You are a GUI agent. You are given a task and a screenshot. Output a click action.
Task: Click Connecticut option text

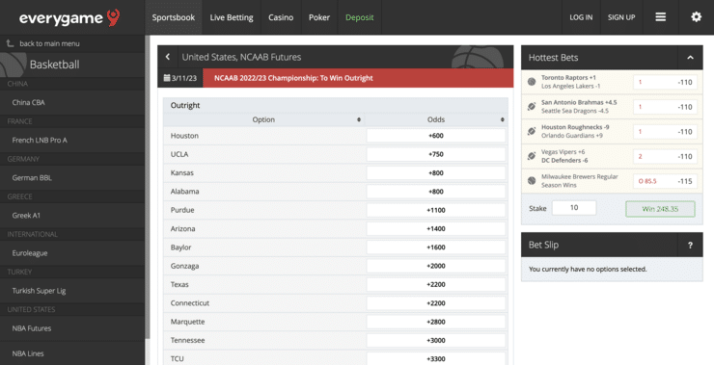190,303
